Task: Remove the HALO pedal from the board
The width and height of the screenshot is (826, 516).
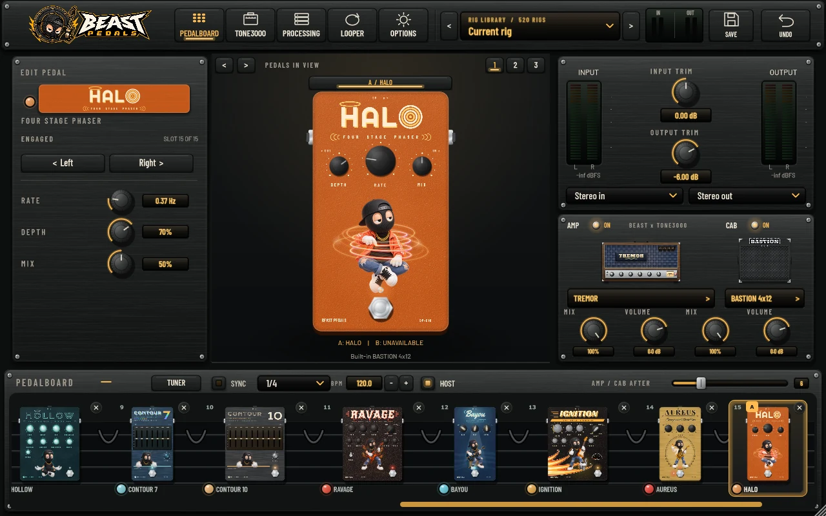Action: [800, 408]
